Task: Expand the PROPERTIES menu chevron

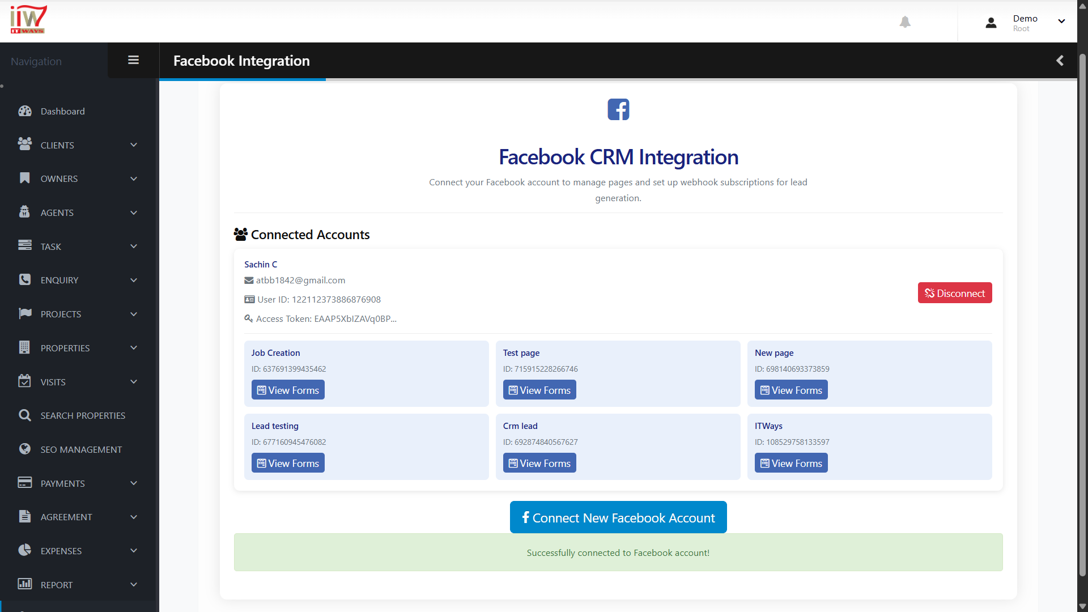Action: tap(134, 348)
